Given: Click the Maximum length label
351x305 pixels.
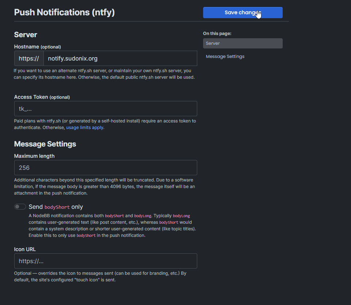Looking at the screenshot, I should [34, 156].
